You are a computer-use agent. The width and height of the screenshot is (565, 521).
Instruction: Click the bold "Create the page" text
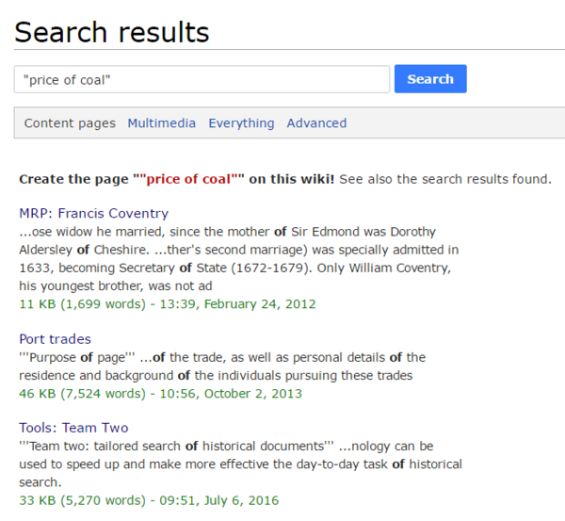pos(74,179)
